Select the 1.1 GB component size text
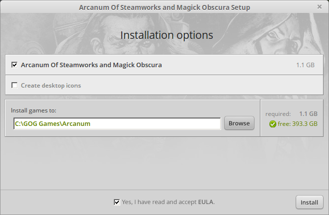 (x=305, y=65)
